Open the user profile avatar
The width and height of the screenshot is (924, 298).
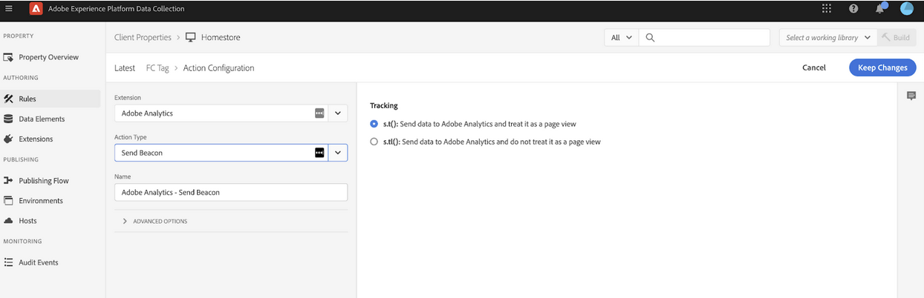coord(906,9)
